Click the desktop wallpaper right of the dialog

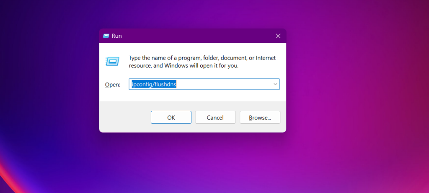pos(356,84)
